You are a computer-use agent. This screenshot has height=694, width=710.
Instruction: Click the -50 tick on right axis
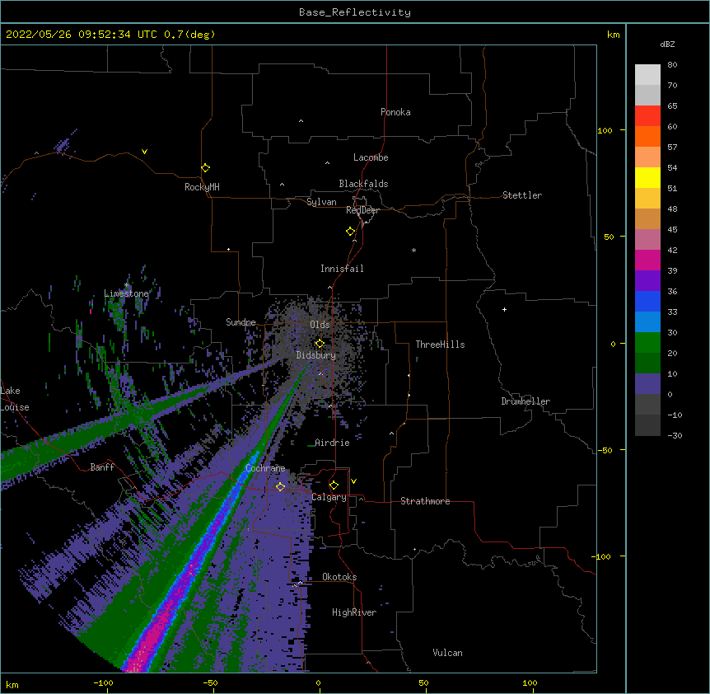[605, 450]
